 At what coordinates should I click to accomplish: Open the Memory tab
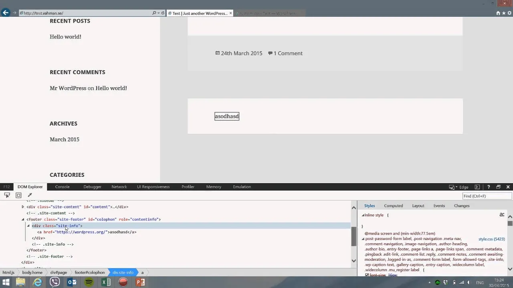[214, 187]
